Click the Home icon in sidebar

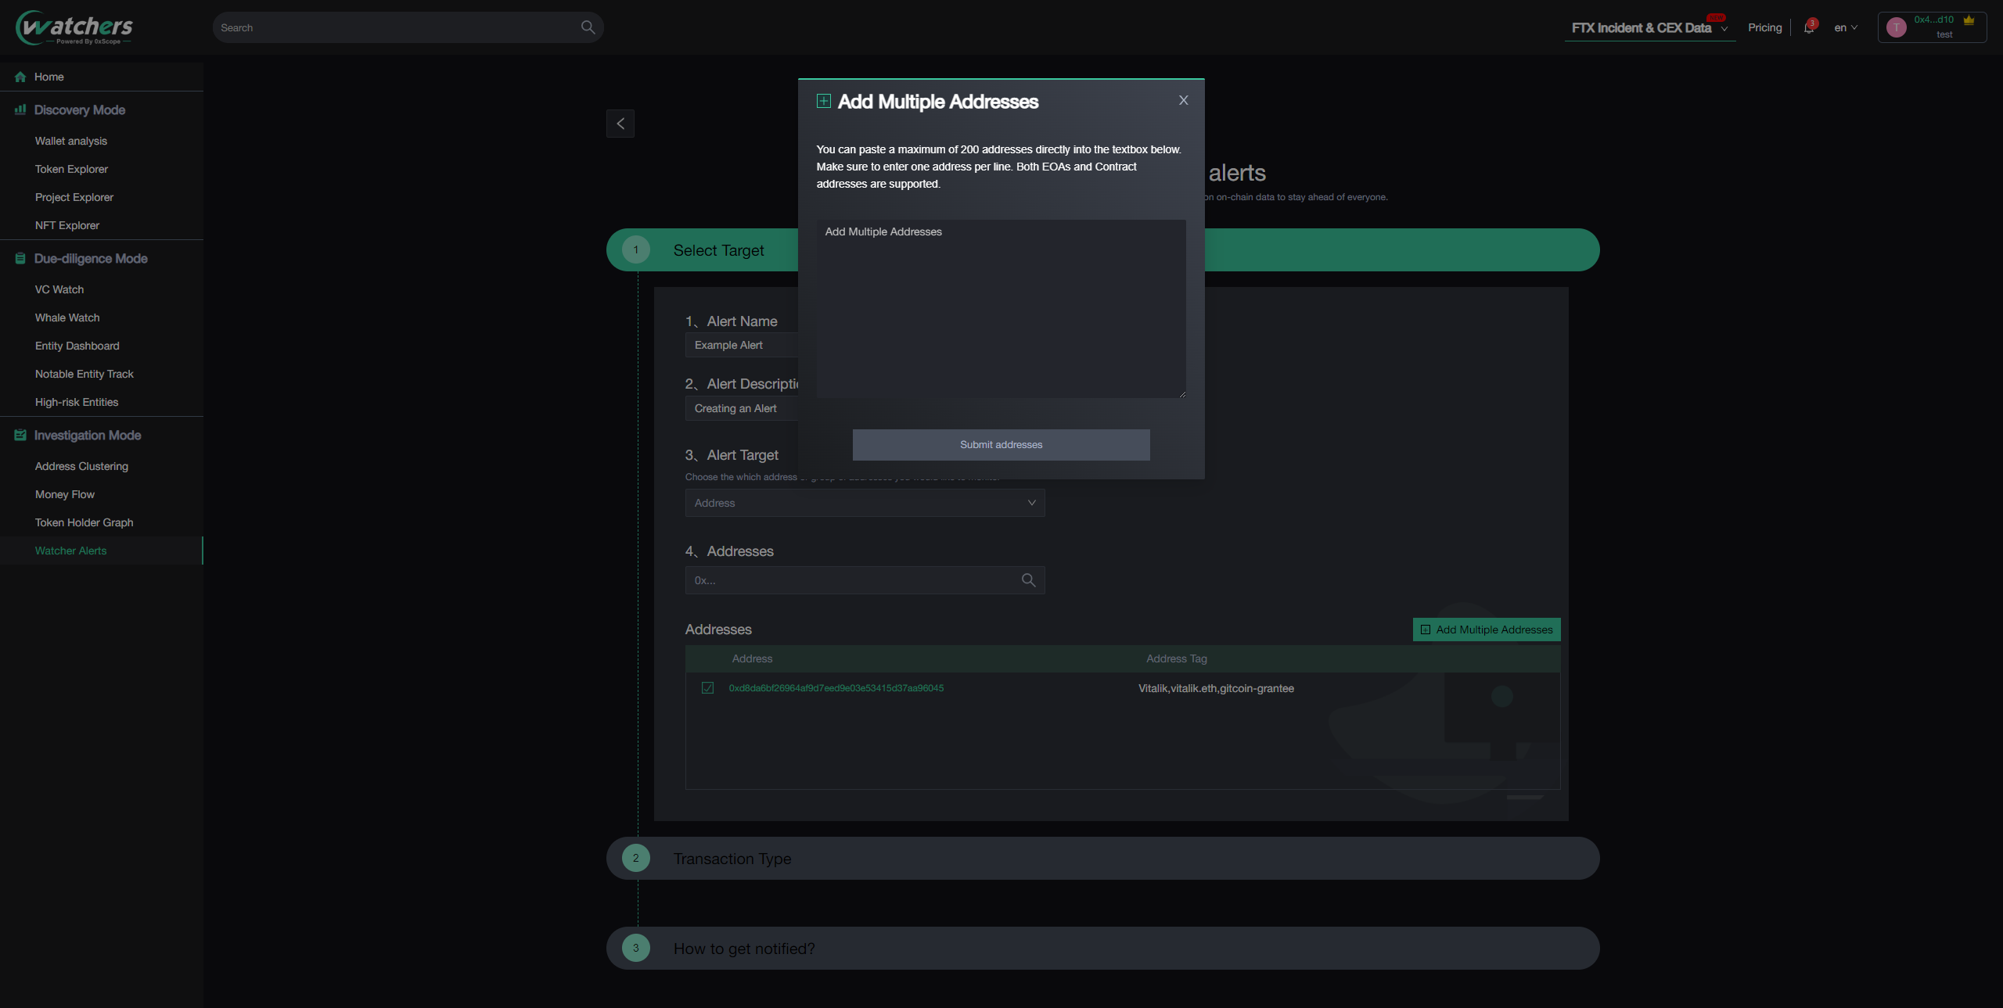20,77
